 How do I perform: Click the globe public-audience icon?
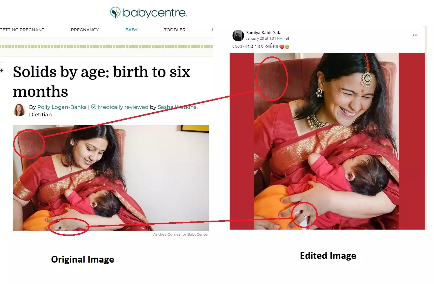click(x=287, y=39)
